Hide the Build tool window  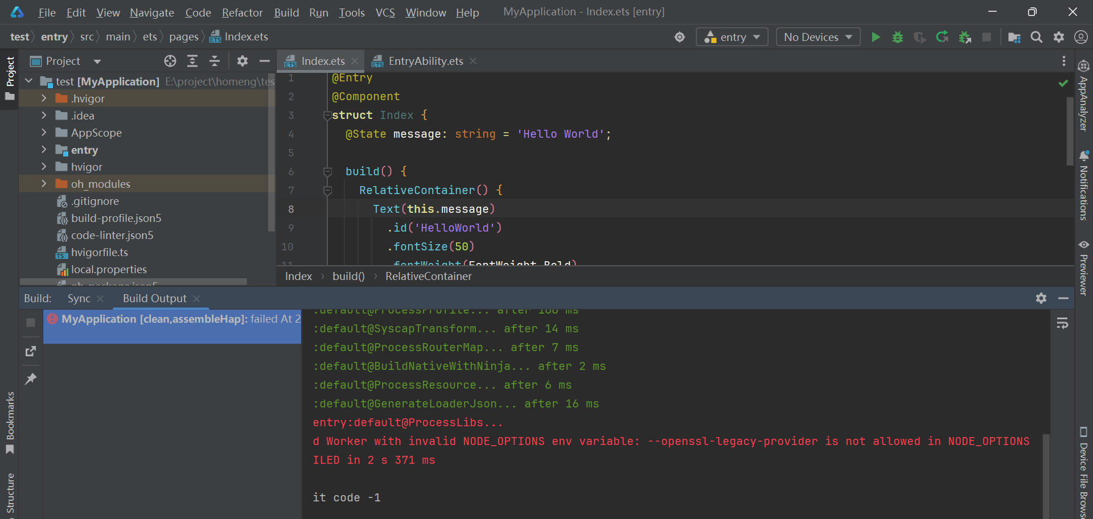tap(1063, 298)
